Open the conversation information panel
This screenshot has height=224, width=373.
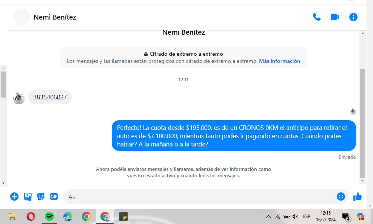click(353, 17)
